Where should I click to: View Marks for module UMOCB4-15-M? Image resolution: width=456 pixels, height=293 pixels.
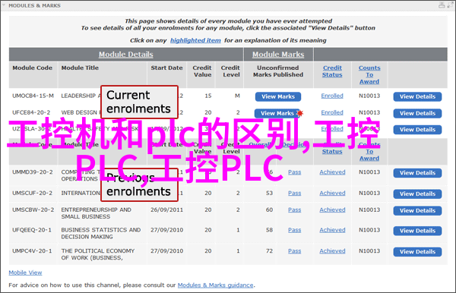pos(278,96)
